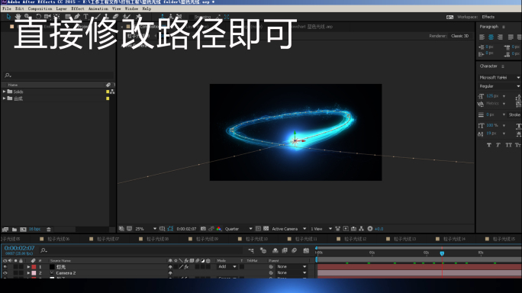This screenshot has width=522, height=293.
Task: Open the Regular font style dropdown
Action: (499, 86)
